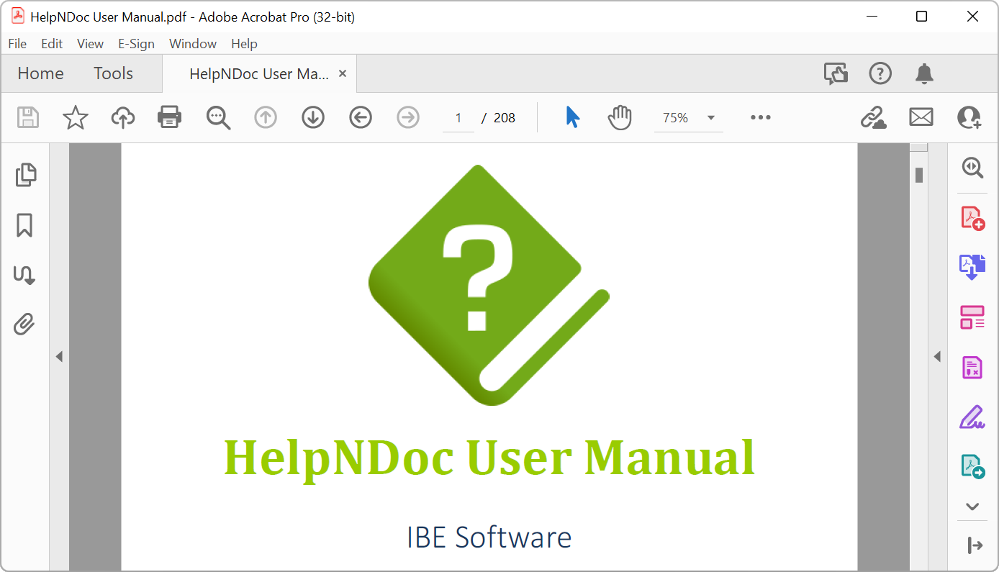Click the current page number field
Image resolution: width=999 pixels, height=572 pixels.
pos(458,118)
